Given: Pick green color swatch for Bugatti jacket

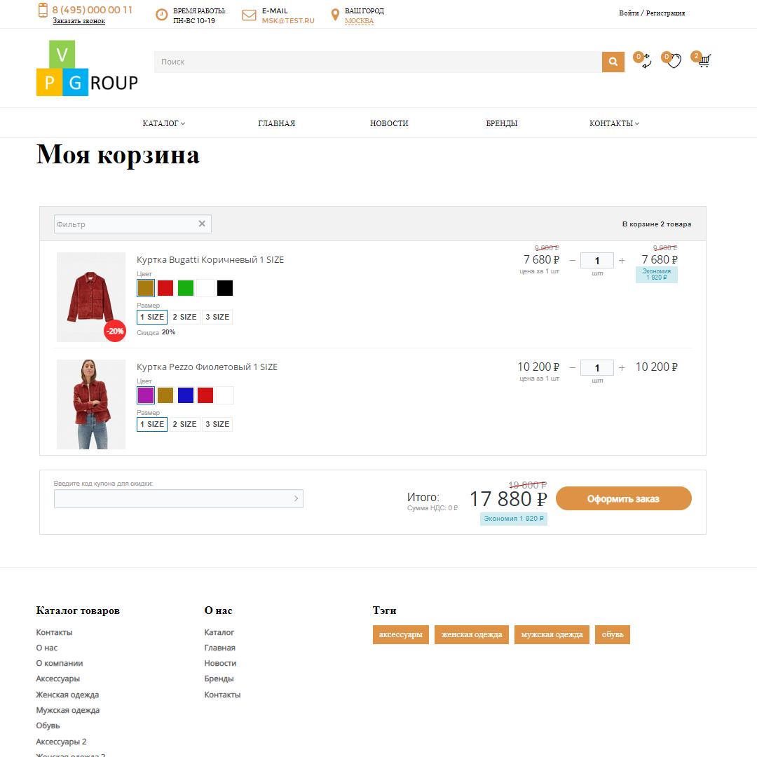Looking at the screenshot, I should point(186,288).
